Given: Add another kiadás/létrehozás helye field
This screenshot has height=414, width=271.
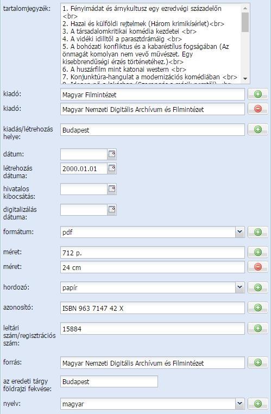Looking at the screenshot, I should (258, 129).
